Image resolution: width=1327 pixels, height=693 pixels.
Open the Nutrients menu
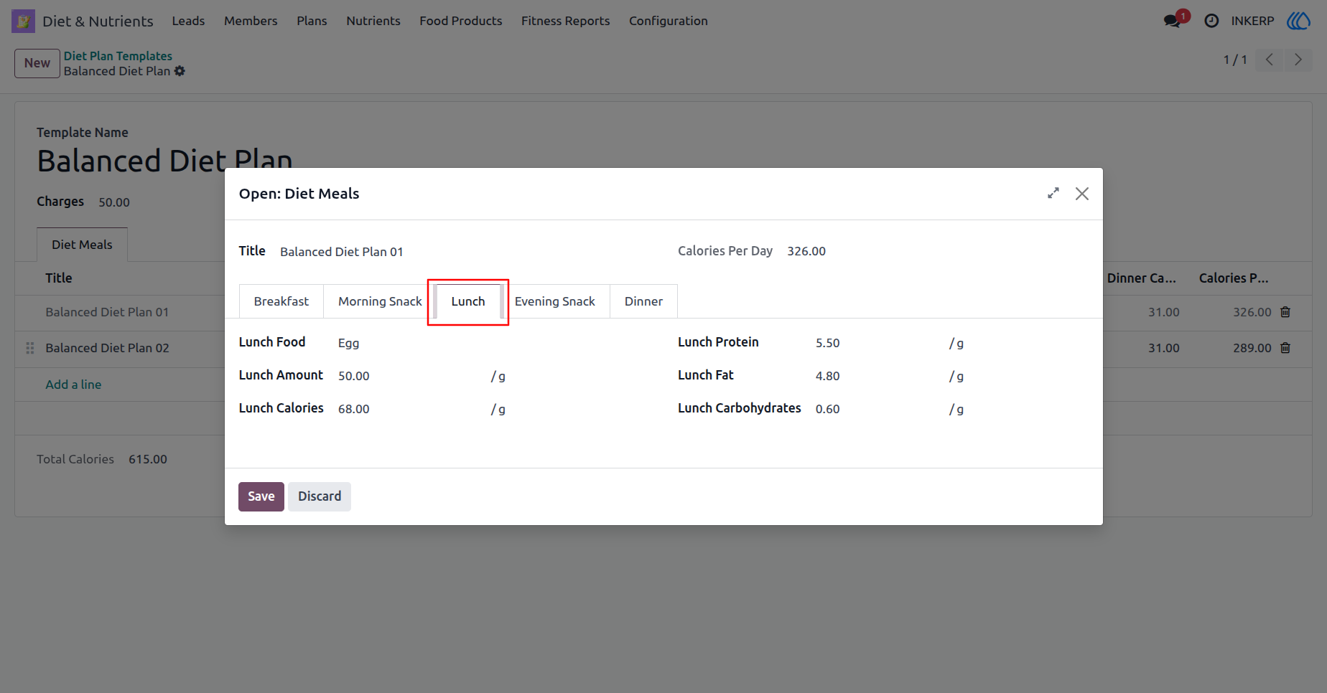pos(373,21)
